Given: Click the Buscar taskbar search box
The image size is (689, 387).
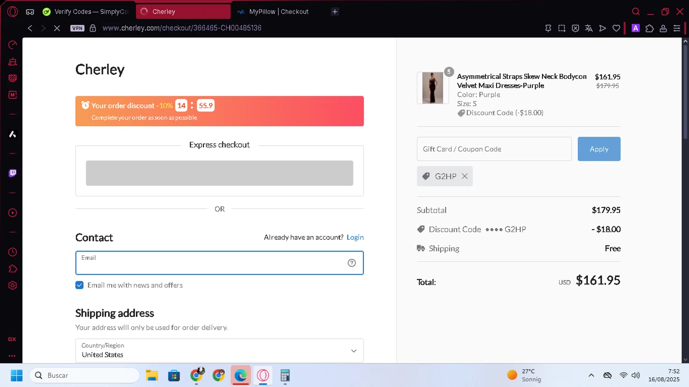Looking at the screenshot, I should (x=85, y=376).
